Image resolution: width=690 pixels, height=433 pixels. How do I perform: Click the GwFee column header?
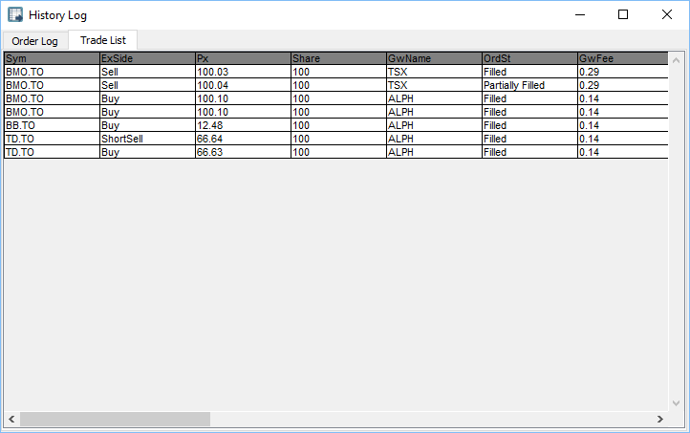click(621, 58)
